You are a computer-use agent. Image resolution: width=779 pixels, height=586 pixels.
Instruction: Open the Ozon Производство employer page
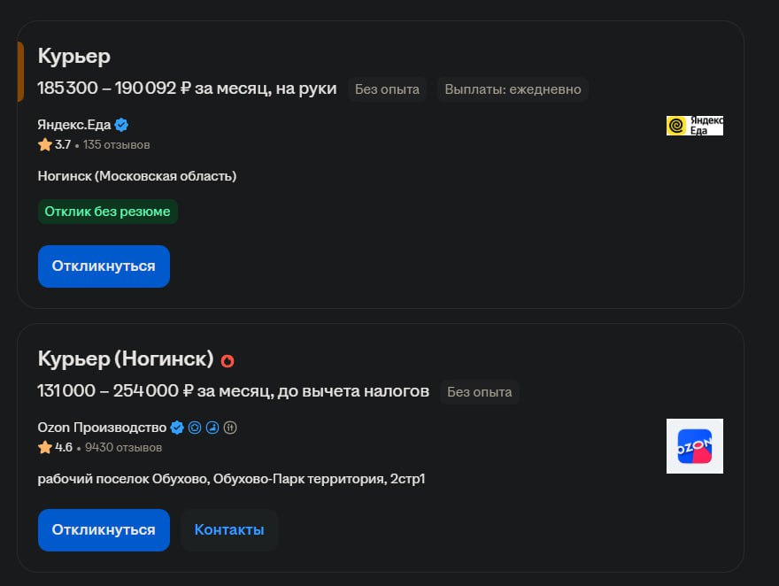(x=102, y=428)
